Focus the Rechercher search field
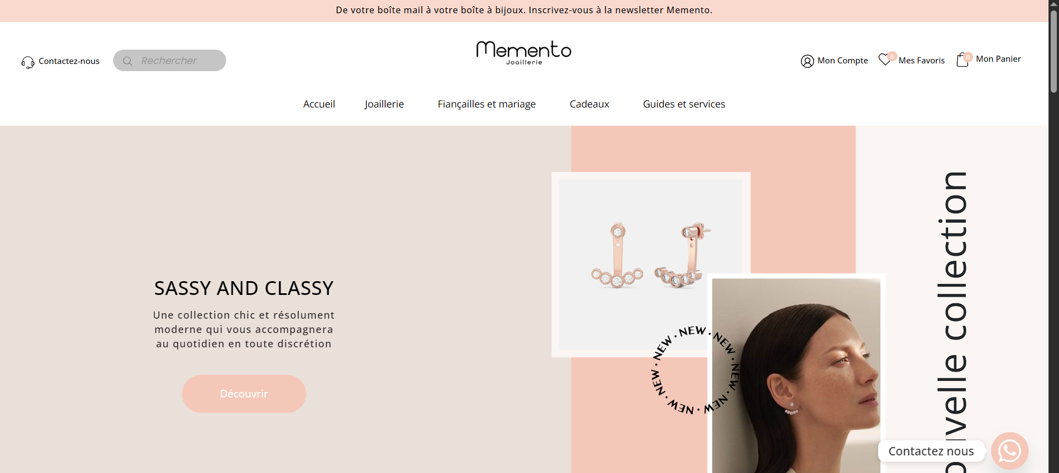 [x=169, y=61]
